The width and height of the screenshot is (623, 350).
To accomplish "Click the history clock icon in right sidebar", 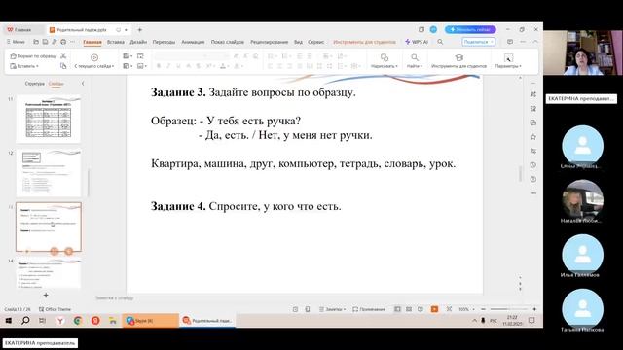I will coord(533,165).
